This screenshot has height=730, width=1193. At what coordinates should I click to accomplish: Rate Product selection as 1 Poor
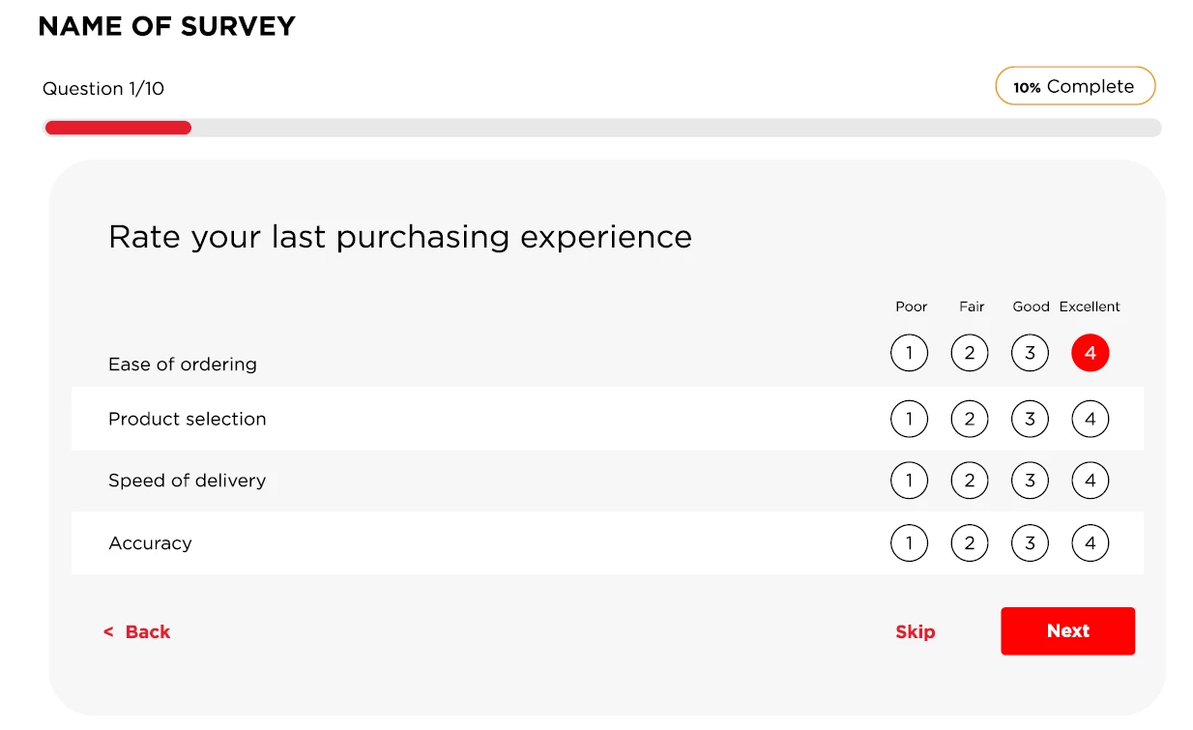tap(909, 419)
